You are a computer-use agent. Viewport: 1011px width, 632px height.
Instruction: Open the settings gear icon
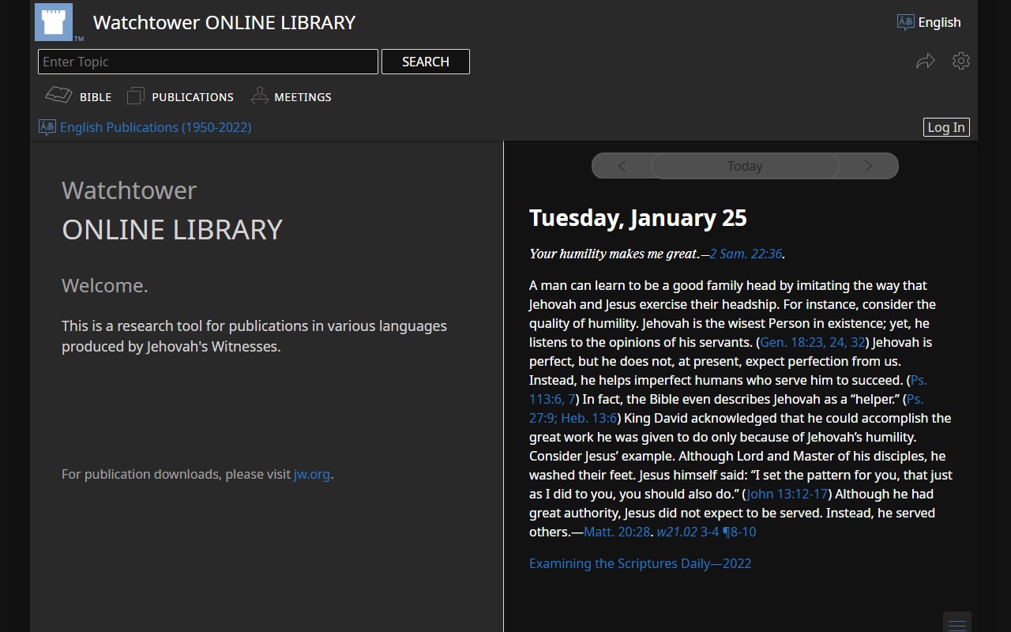click(961, 61)
